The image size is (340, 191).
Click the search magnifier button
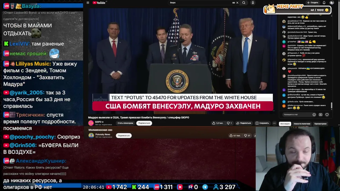tap(244, 3)
